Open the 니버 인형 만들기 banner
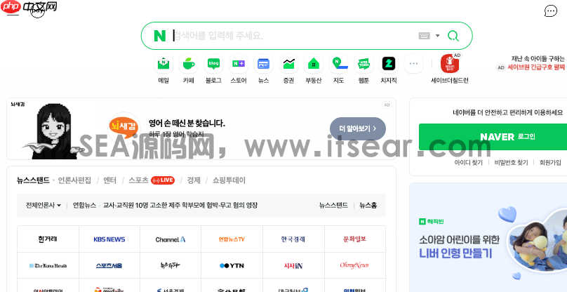567x292 pixels. 455,253
